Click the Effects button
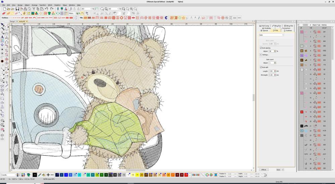335x184 pixels. point(264,170)
